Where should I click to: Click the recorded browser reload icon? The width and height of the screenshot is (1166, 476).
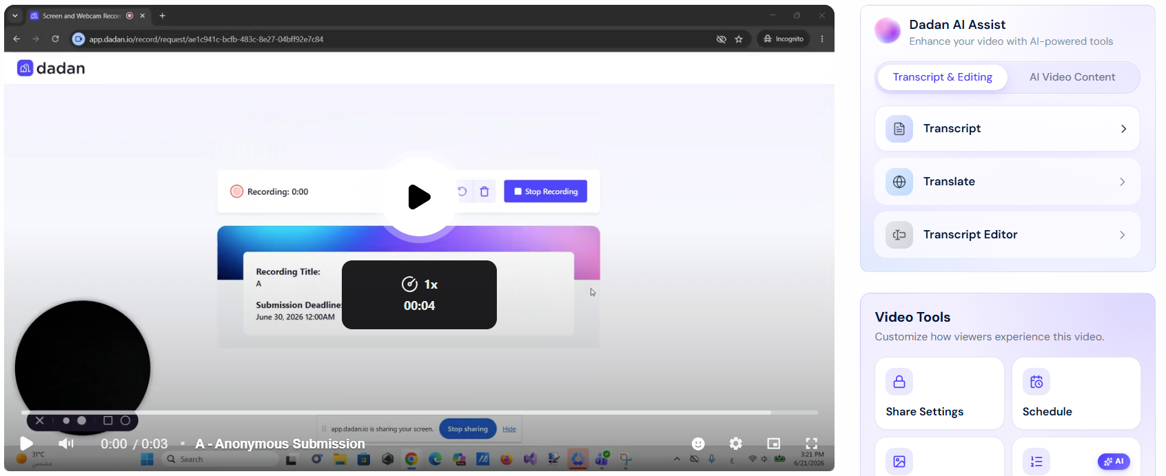(55, 39)
